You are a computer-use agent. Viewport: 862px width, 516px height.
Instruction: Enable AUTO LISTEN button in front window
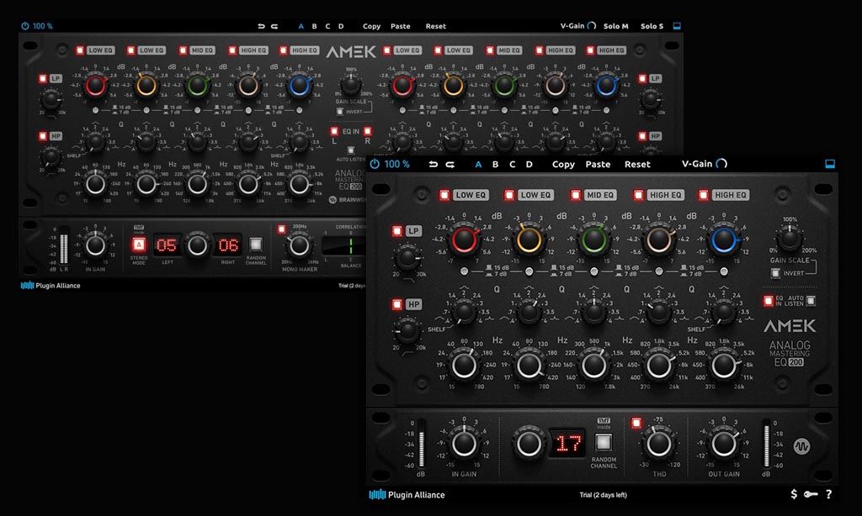(811, 300)
